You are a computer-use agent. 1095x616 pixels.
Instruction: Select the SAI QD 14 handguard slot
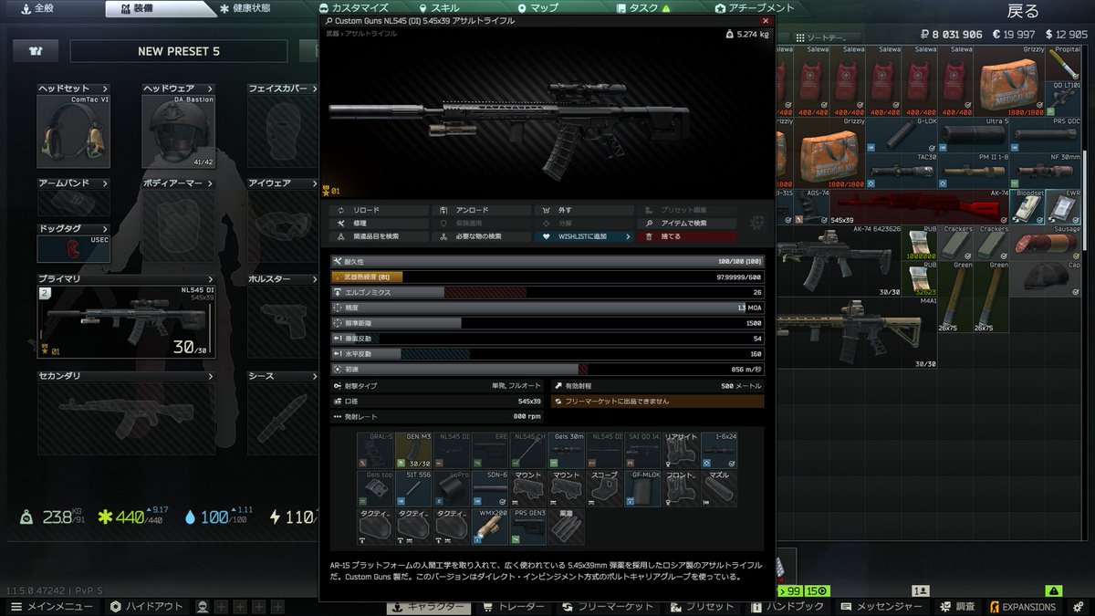pyautogui.click(x=641, y=451)
